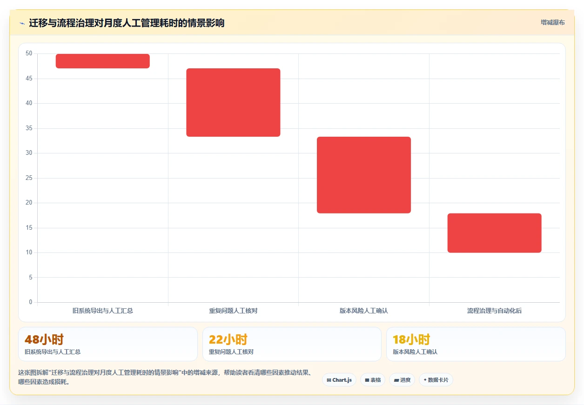Viewport: 584px width, 405px height.
Task: Click x-axis label 旧系统导出与人工汇总
Action: [103, 311]
